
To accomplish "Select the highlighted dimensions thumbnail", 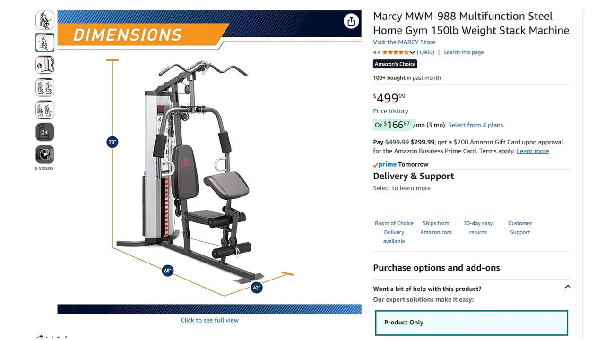I will click(x=45, y=42).
